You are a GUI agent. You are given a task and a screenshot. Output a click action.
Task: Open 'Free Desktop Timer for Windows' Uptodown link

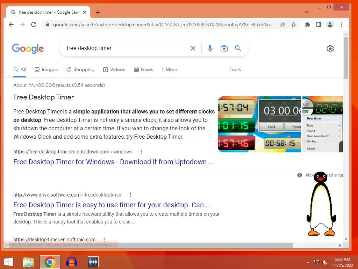[114, 162]
